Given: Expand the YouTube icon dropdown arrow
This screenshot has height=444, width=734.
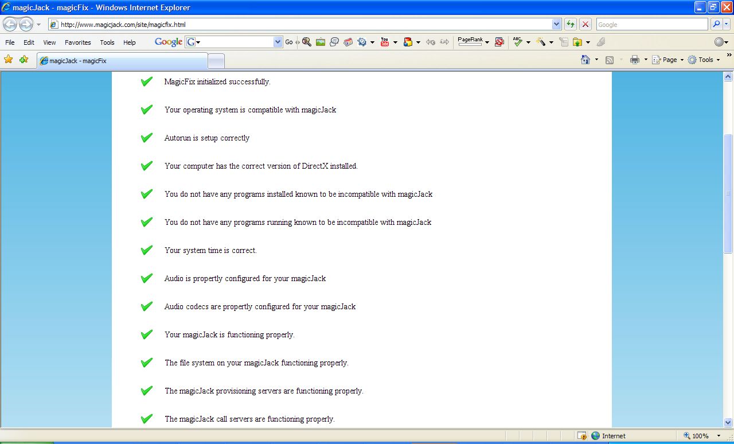Looking at the screenshot, I should point(395,42).
